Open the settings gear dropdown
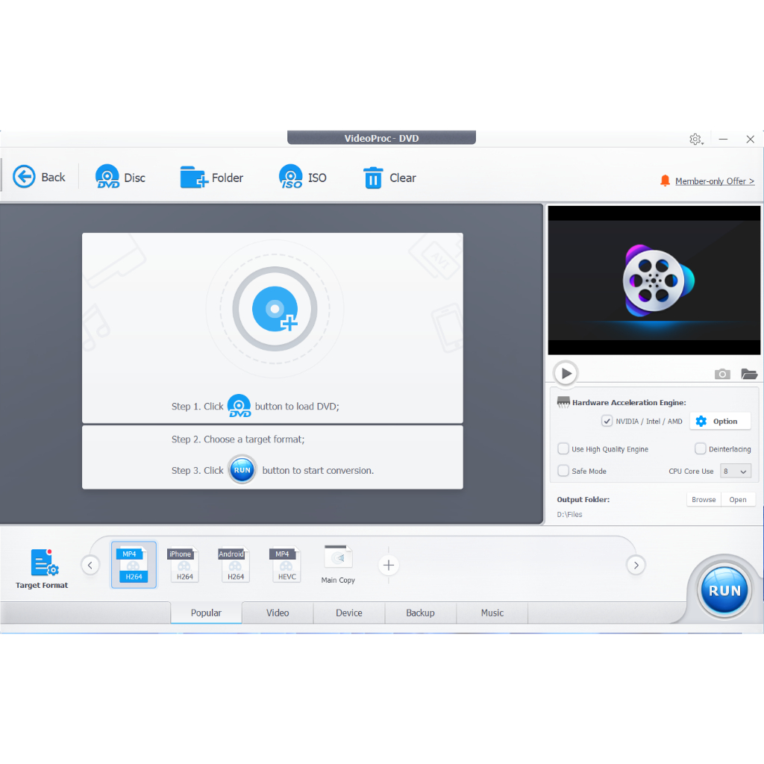Image resolution: width=764 pixels, height=764 pixels. coord(695,140)
